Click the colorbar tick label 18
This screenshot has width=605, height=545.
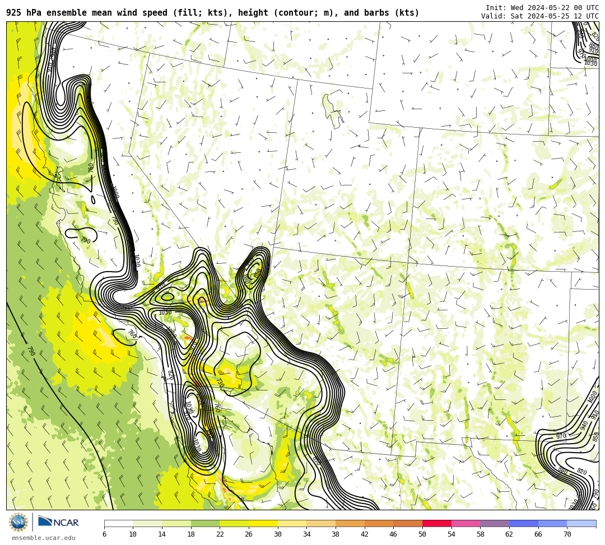point(191,534)
